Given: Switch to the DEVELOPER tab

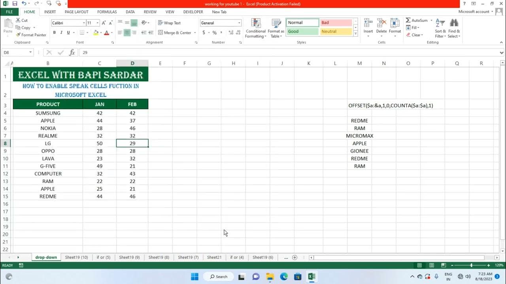Looking at the screenshot, I should [x=193, y=12].
